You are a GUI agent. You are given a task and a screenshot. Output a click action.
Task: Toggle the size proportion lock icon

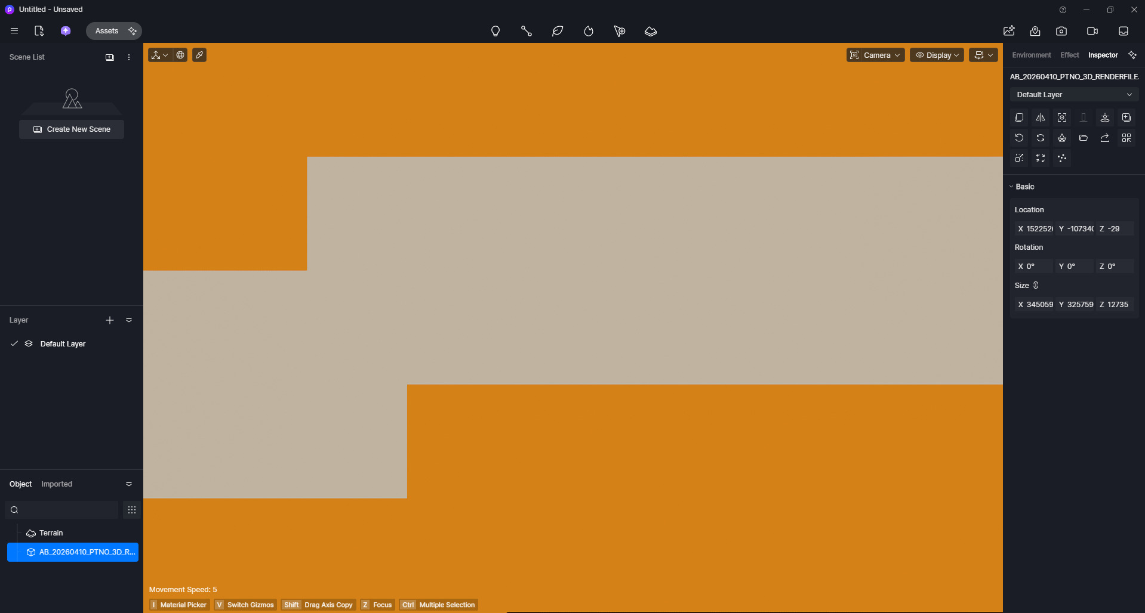(x=1036, y=285)
